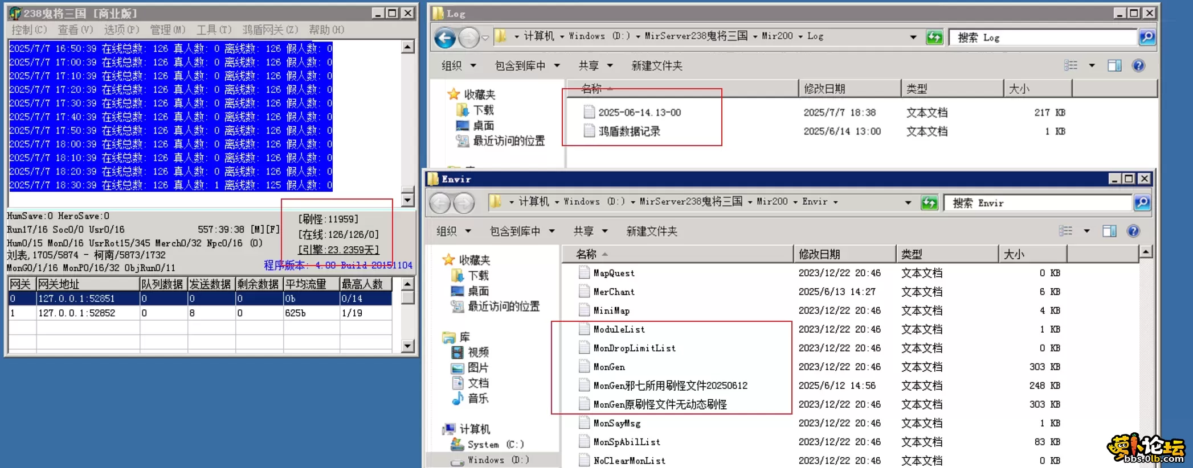The image size is (1193, 468).
Task: Open help icon in Envir window
Action: (1134, 231)
